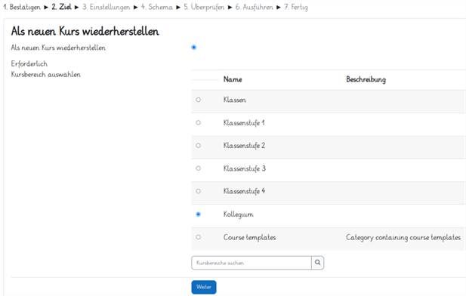Click the Name column header
The height and width of the screenshot is (296, 466).
tap(233, 79)
